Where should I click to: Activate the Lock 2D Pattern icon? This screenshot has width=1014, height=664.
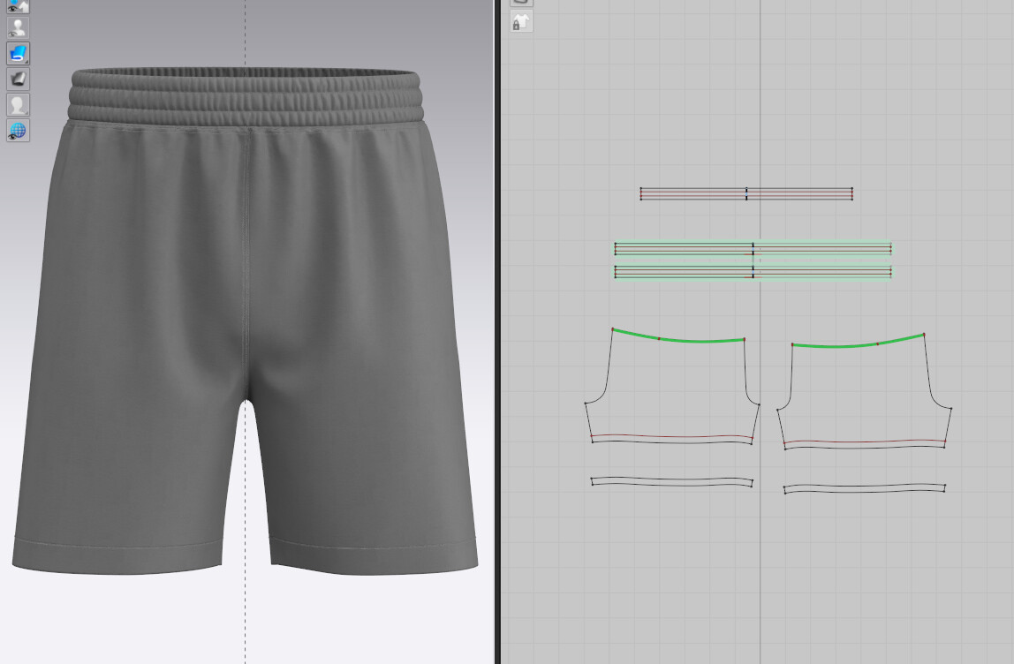click(521, 21)
